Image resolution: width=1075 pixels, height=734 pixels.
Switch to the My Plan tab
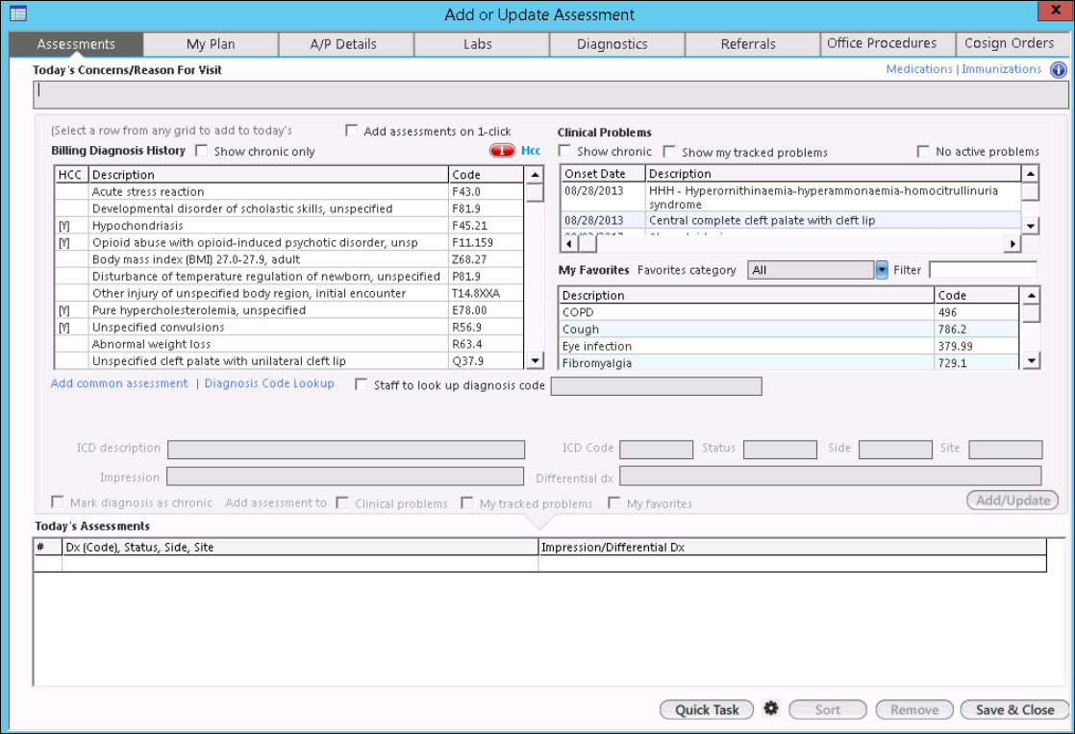(x=211, y=44)
